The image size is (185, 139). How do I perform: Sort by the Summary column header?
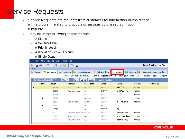click(x=155, y=84)
